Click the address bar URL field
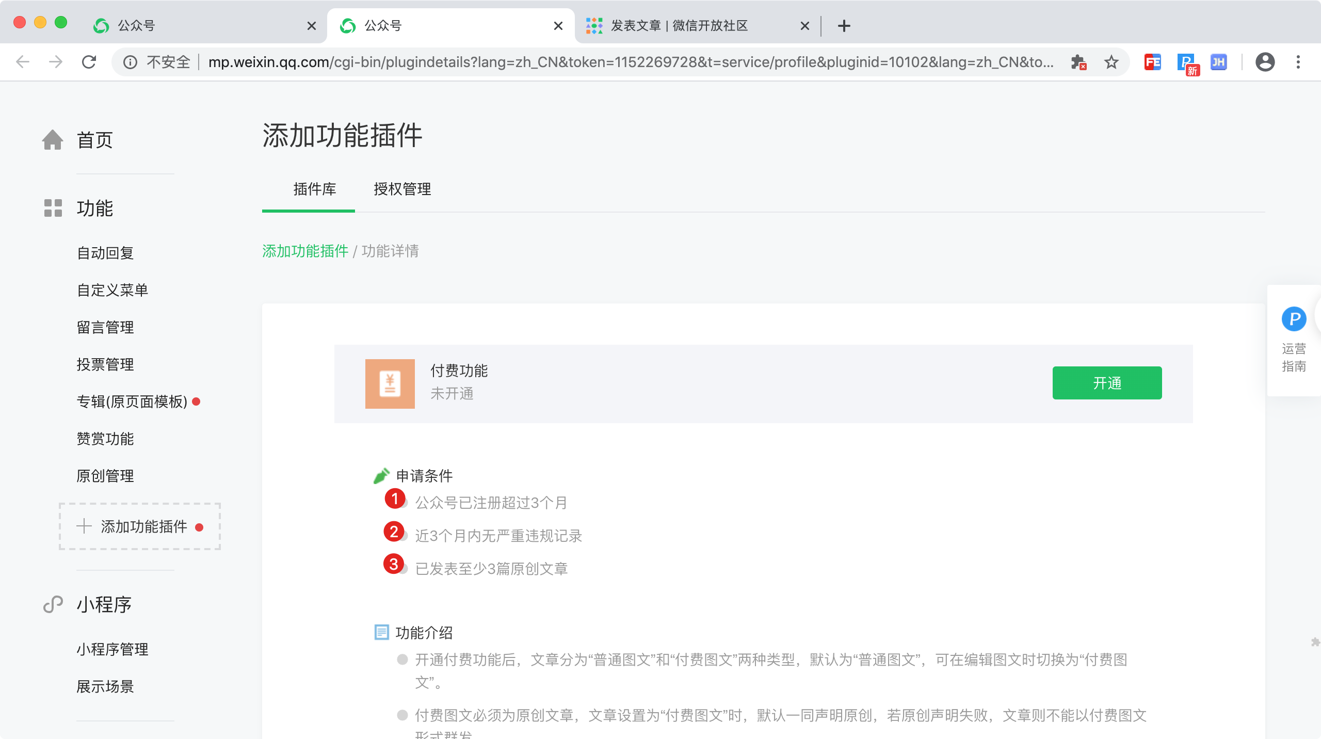 pyautogui.click(x=630, y=62)
